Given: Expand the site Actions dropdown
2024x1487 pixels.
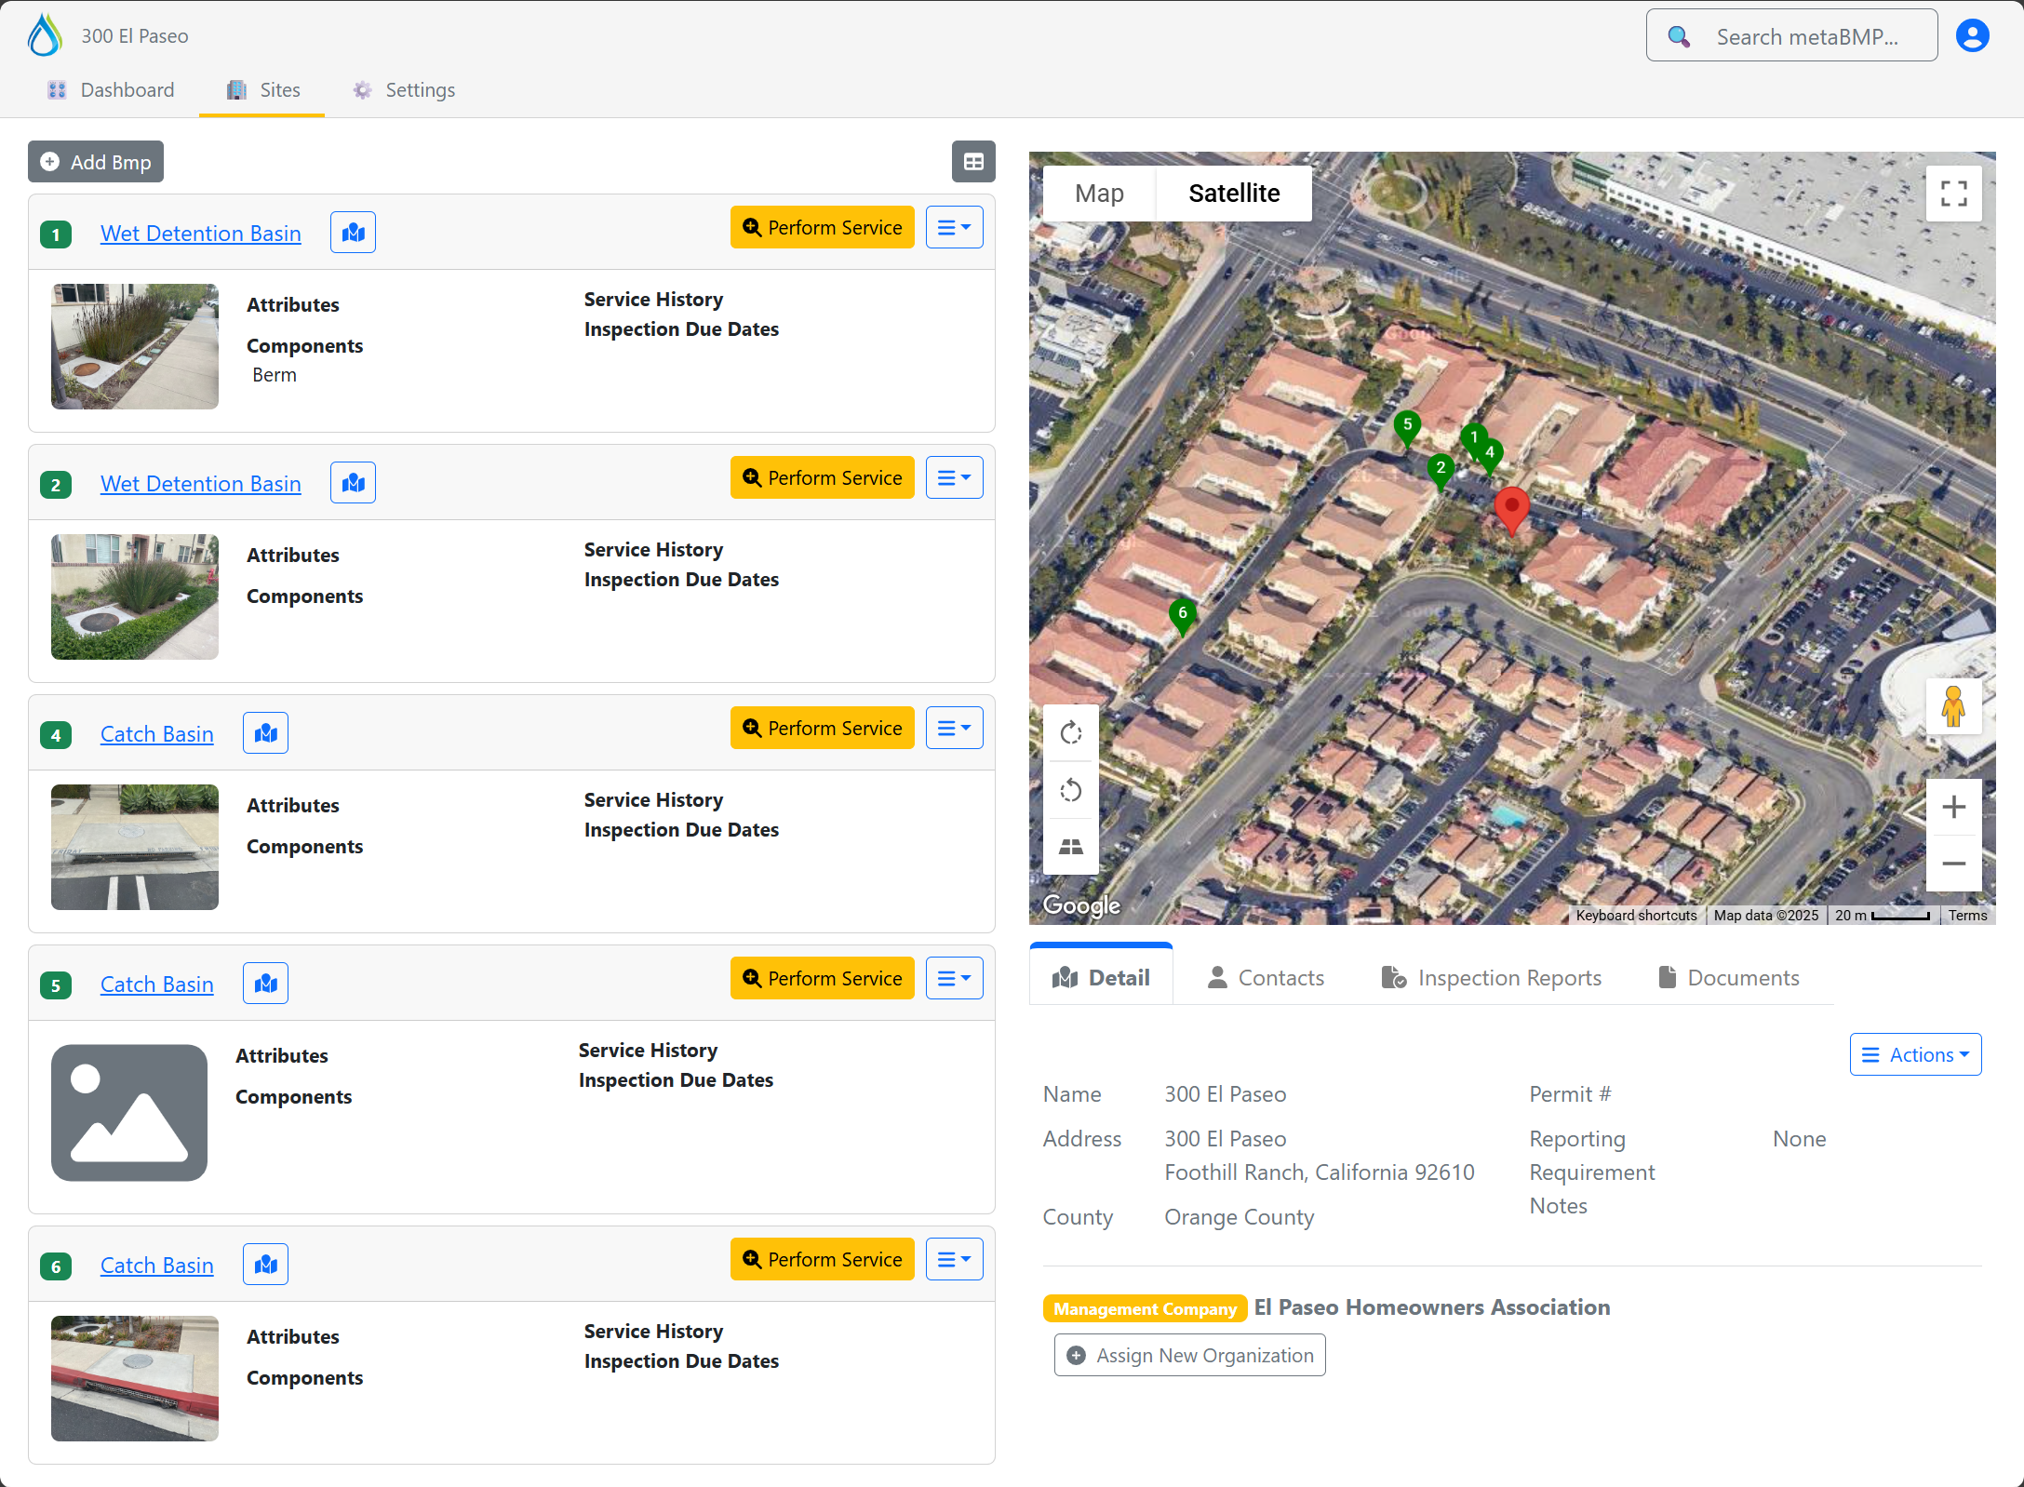Looking at the screenshot, I should 1915,1054.
